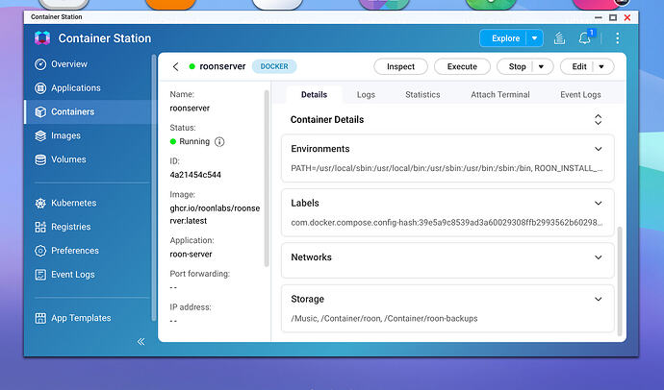Click the Execute button
664x390 pixels.
(x=462, y=66)
